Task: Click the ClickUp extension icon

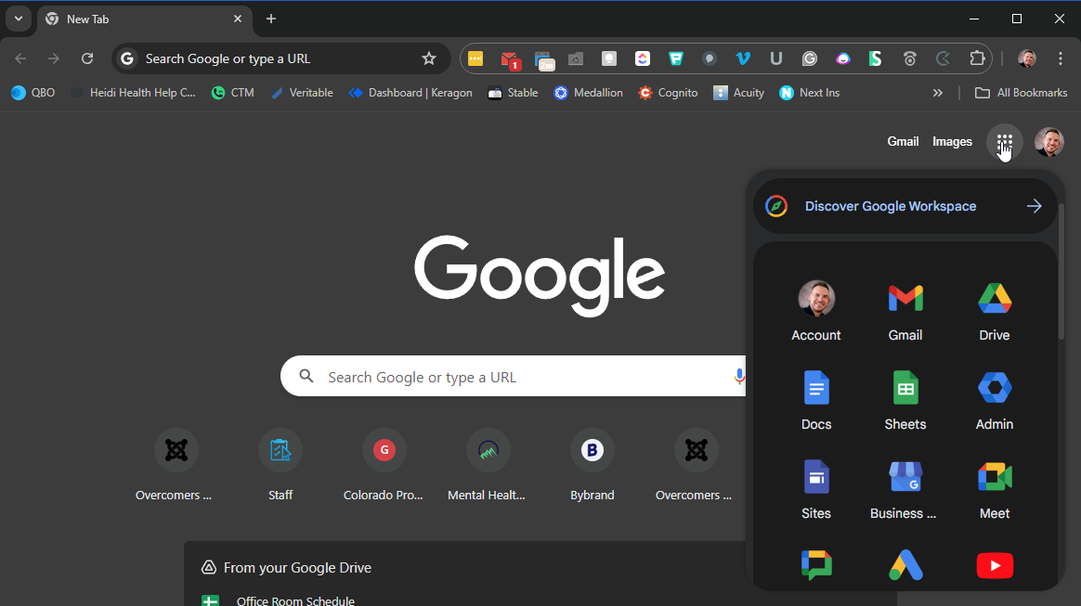Action: click(643, 58)
